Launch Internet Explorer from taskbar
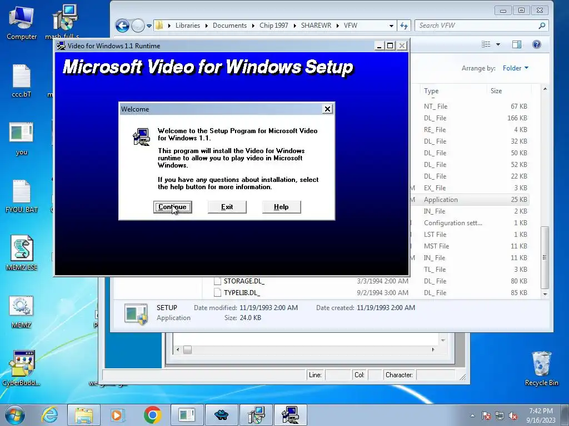 [49, 415]
